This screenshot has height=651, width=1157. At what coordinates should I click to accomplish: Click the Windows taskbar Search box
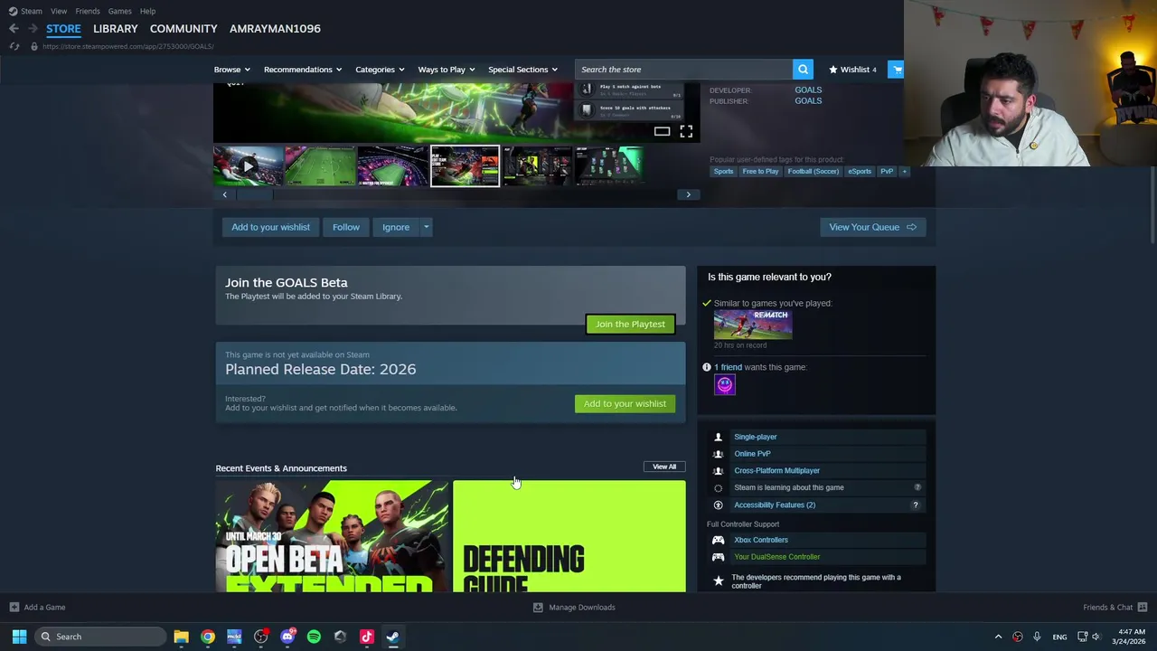click(99, 637)
